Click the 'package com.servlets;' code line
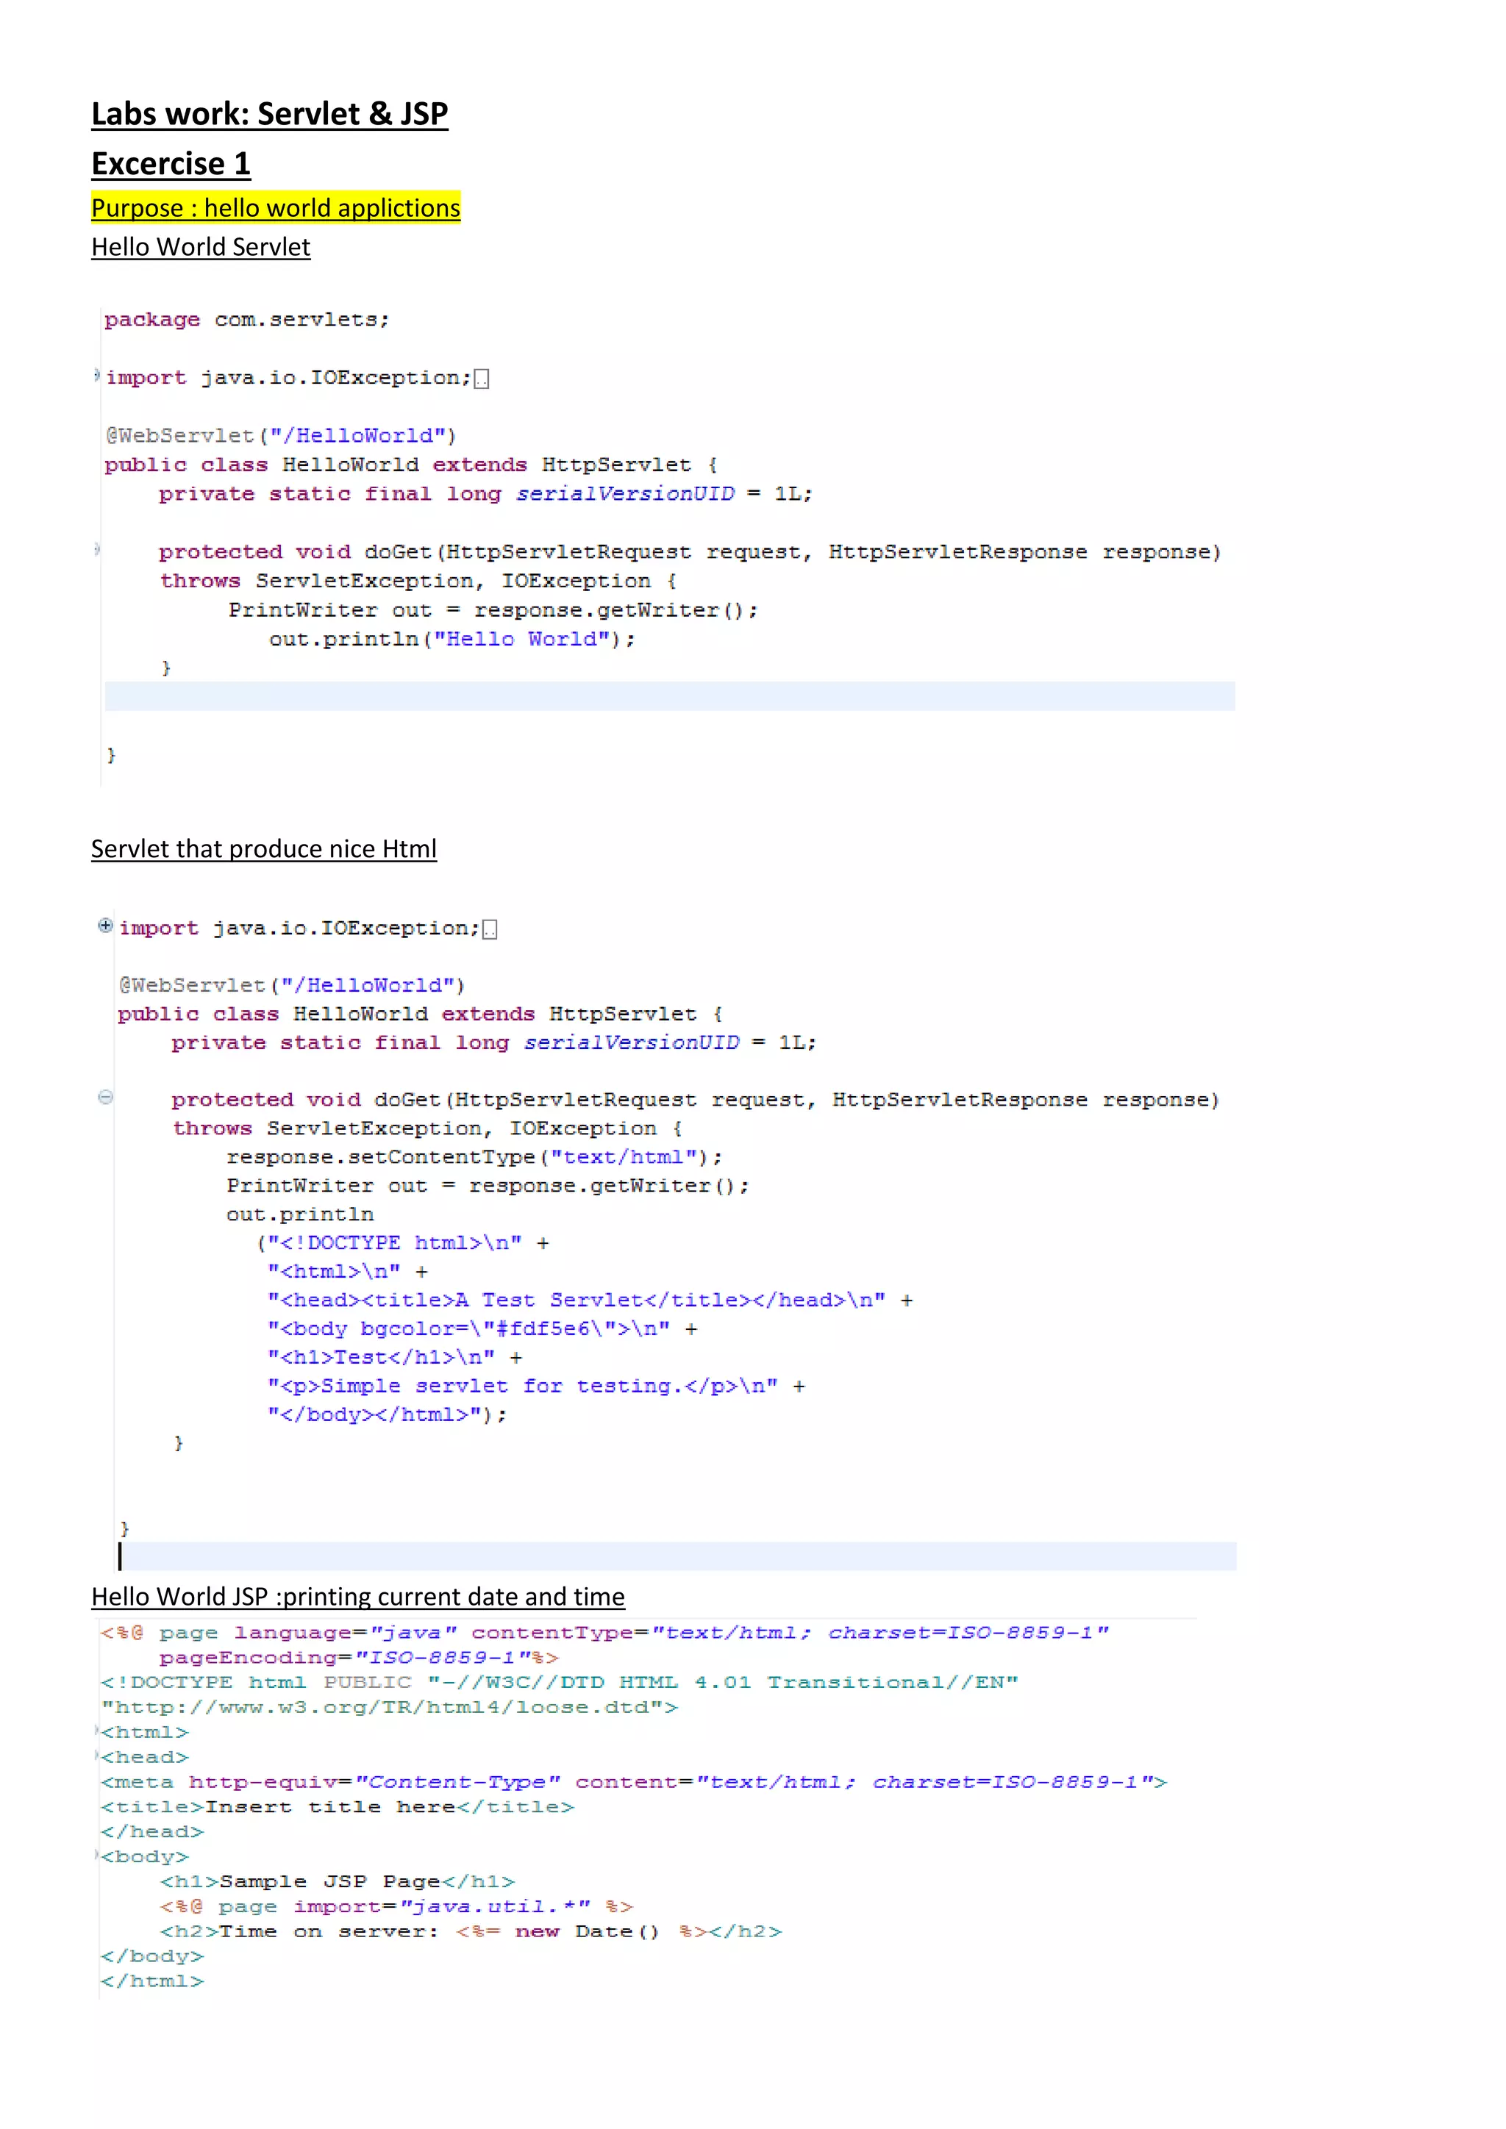The image size is (1506, 2129). tap(246, 320)
